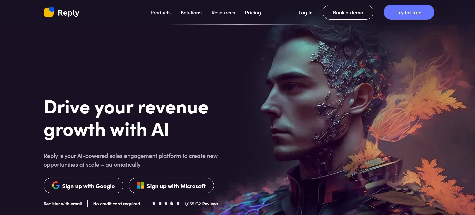This screenshot has height=215, width=475.
Task: Click the Google G icon
Action: point(56,186)
